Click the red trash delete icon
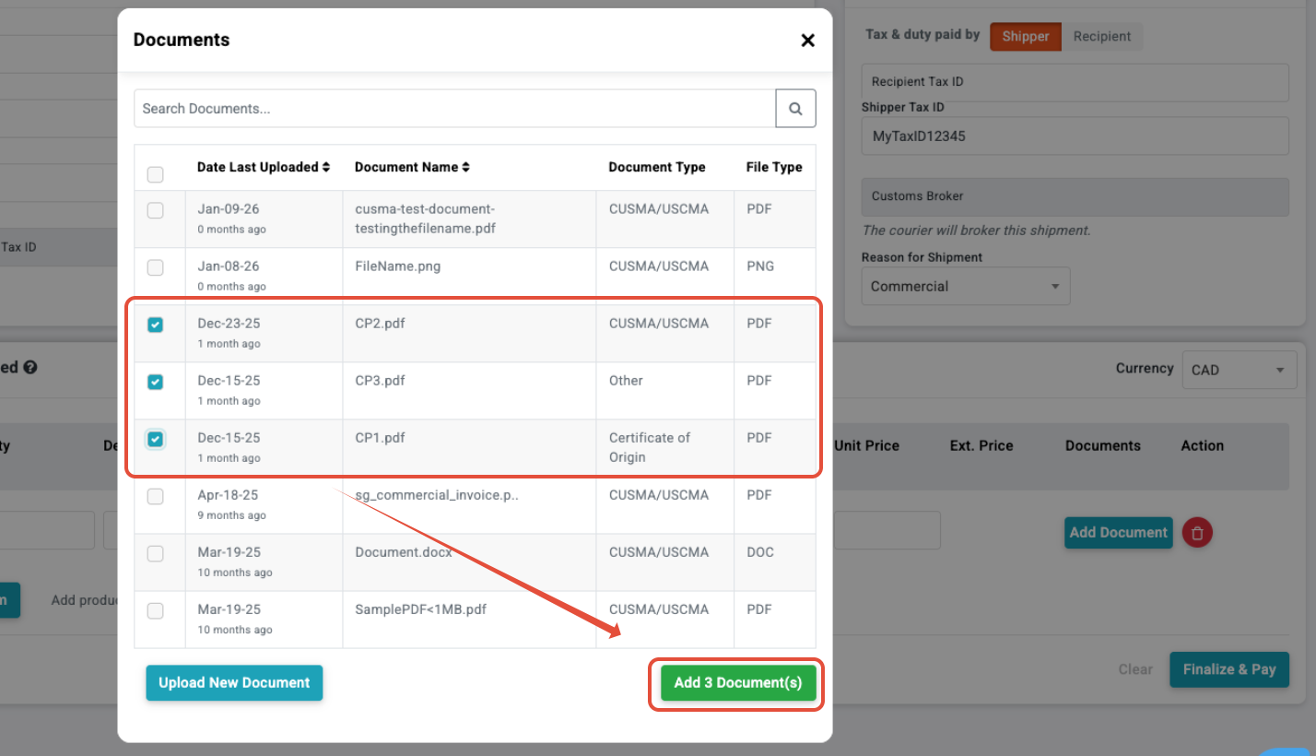 click(x=1197, y=532)
